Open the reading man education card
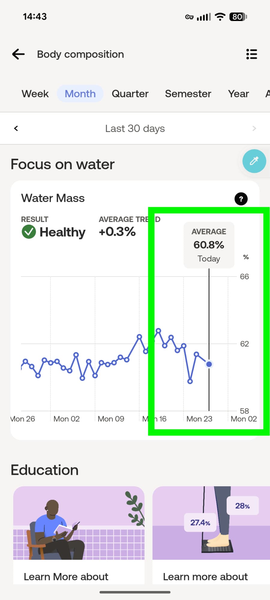 pos(79,534)
